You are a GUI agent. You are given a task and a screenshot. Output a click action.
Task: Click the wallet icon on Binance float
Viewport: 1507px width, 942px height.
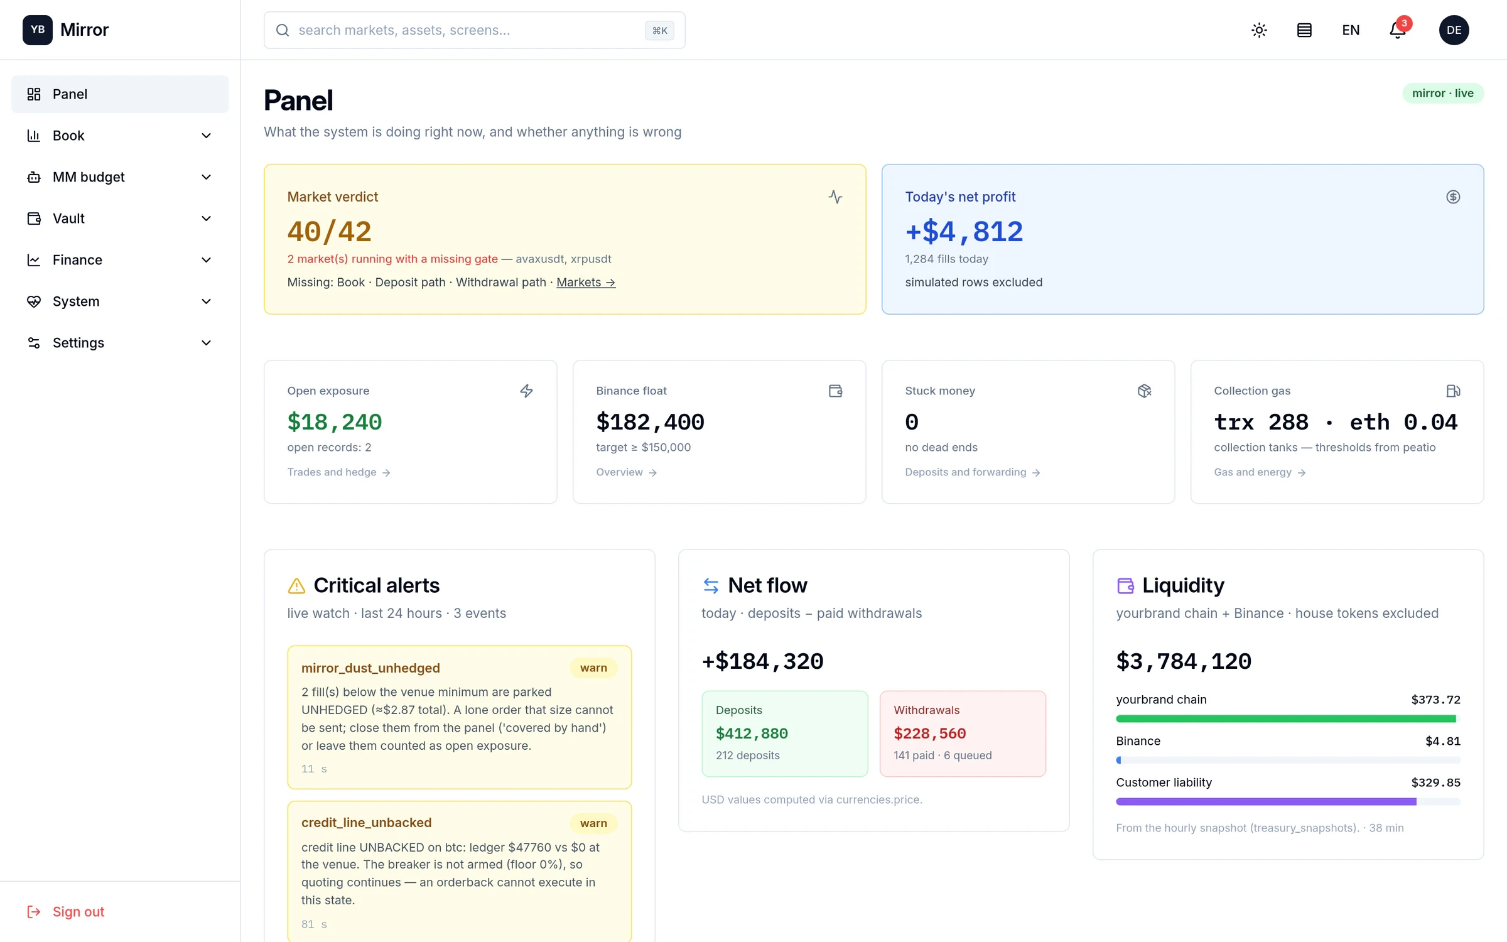point(835,391)
